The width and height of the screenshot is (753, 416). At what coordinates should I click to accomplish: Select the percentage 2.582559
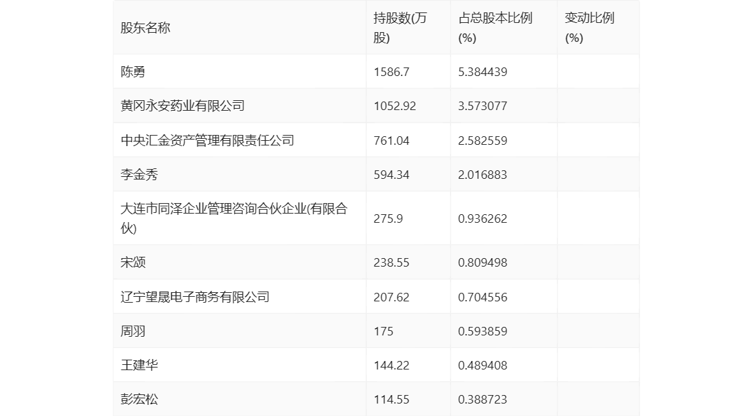tap(482, 141)
